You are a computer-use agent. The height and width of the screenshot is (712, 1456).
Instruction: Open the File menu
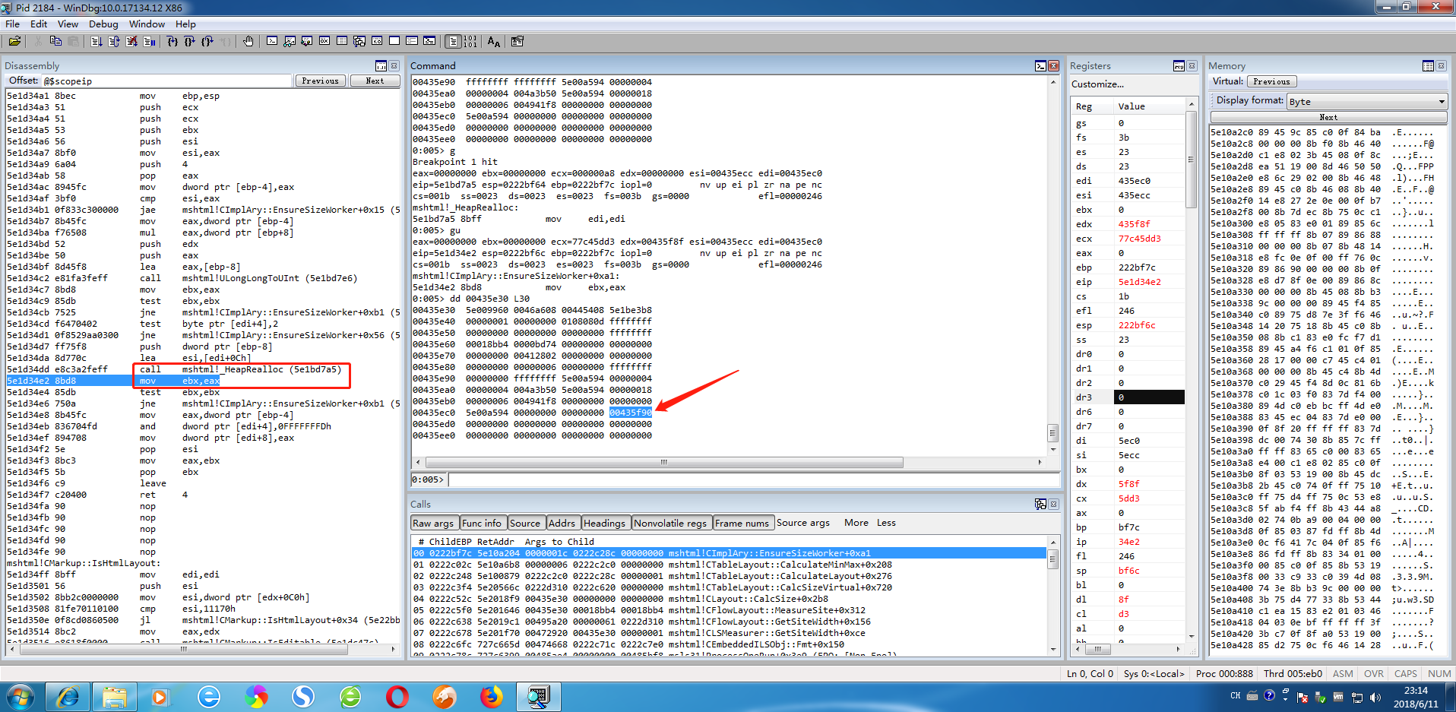pos(13,24)
